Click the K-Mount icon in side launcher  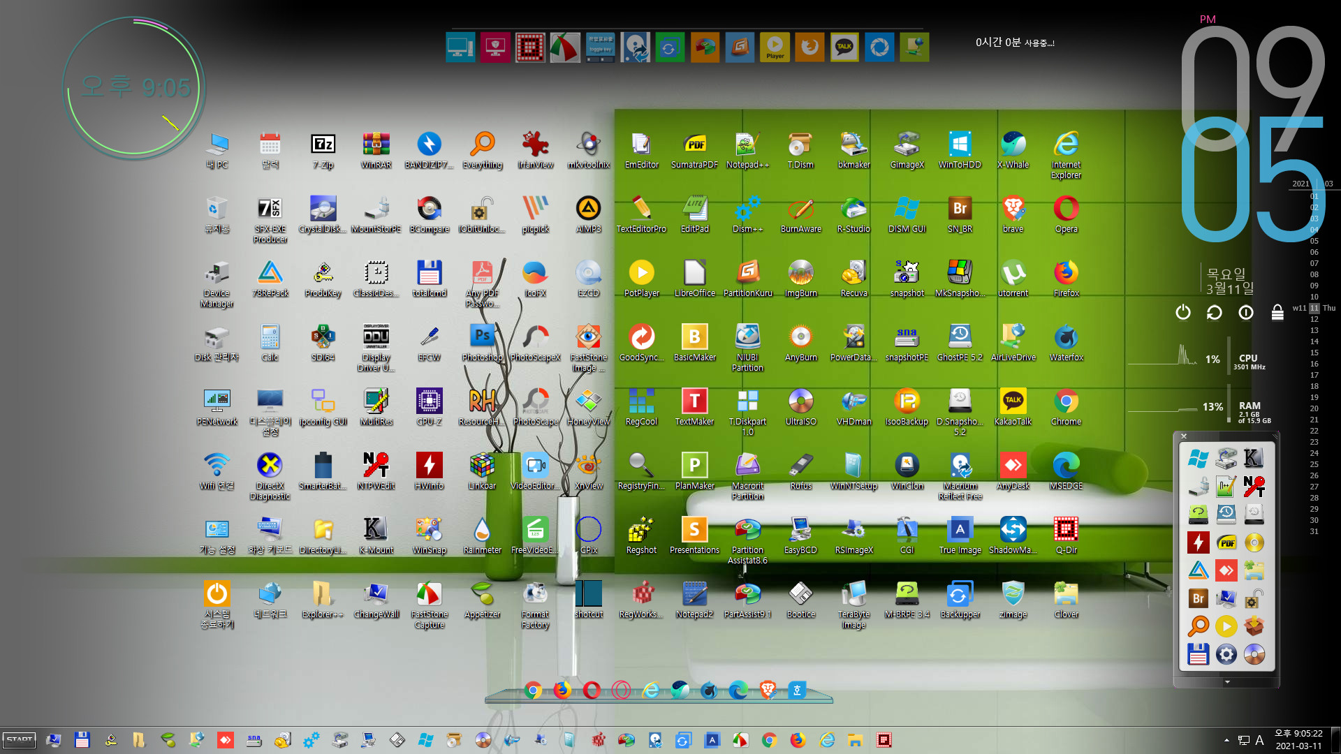coord(1254,459)
